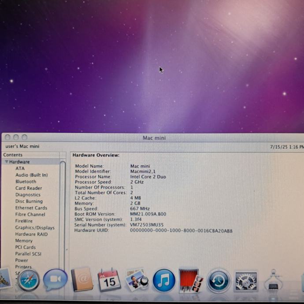Collapse the Hardware disclosure triangle

pyautogui.click(x=7, y=162)
